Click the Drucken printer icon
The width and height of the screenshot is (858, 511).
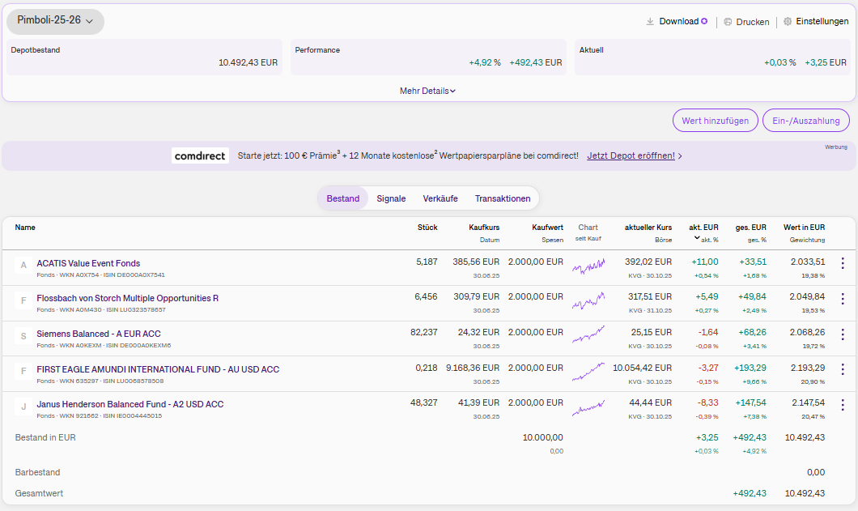tap(728, 22)
